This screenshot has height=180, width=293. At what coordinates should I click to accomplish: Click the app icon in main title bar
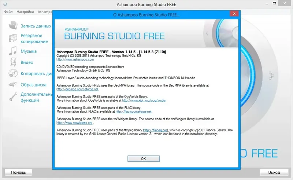coord(5,4)
